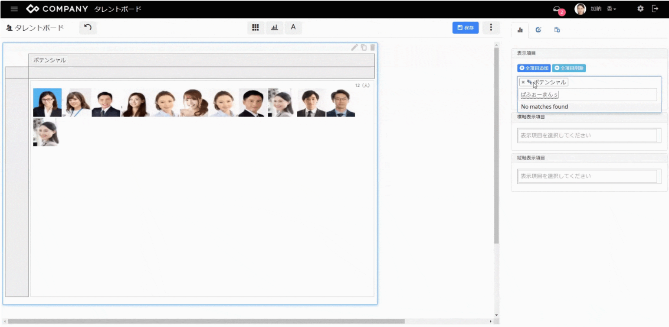Remove the ポテンシャル tag with x
669x327 pixels.
[x=523, y=82]
